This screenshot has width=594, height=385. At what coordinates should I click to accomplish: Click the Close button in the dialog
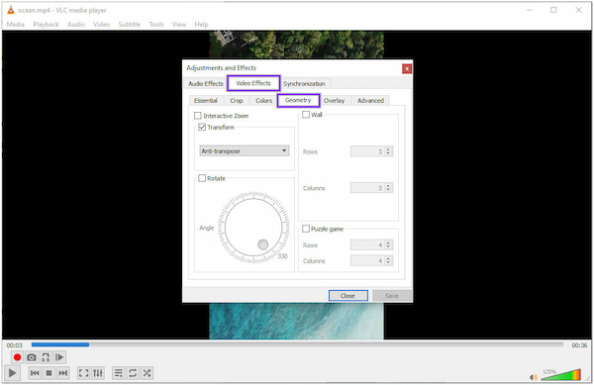pos(347,296)
